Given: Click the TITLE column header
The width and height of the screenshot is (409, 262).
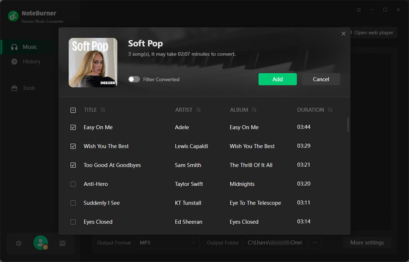Looking at the screenshot, I should (90, 110).
